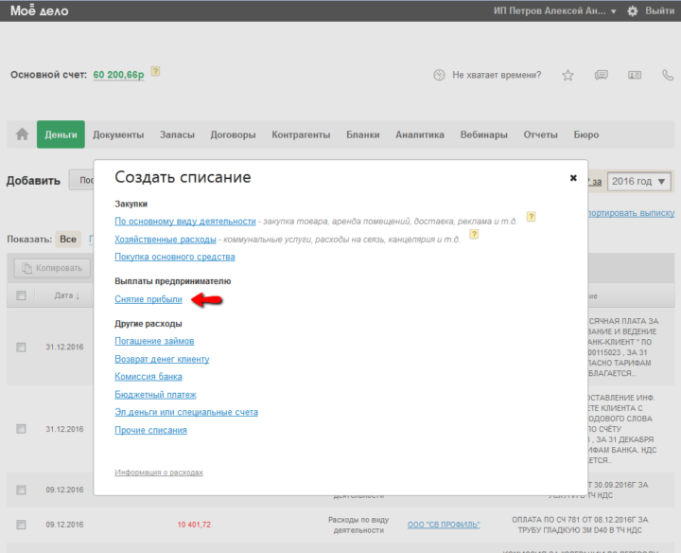Image resolution: width=681 pixels, height=553 pixels.
Task: Check the first 31.12.2016 row checkbox
Action: coord(21,347)
